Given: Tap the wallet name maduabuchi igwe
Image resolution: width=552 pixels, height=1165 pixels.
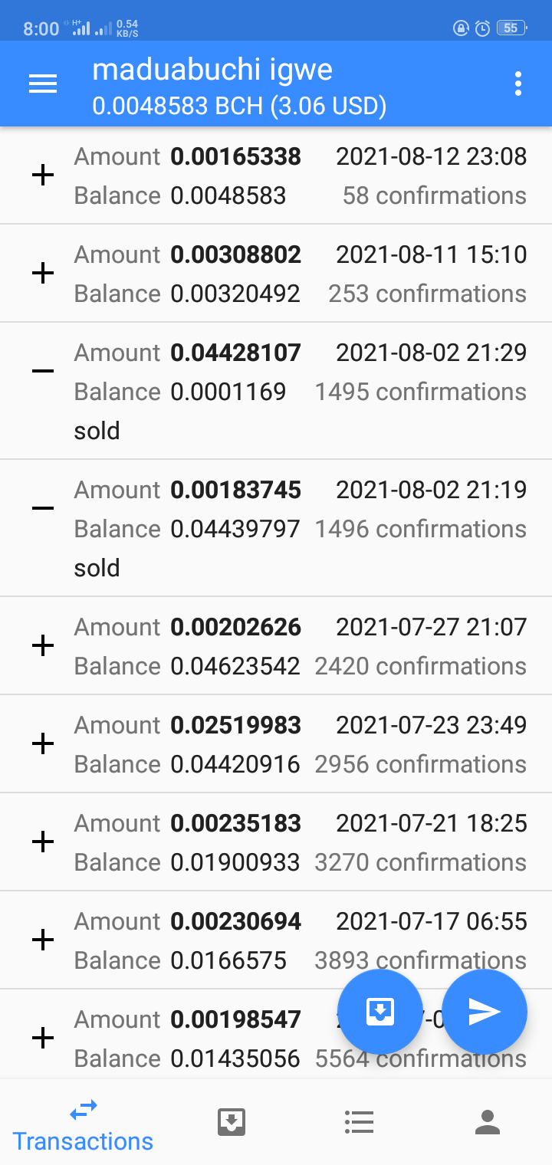Looking at the screenshot, I should [x=212, y=70].
